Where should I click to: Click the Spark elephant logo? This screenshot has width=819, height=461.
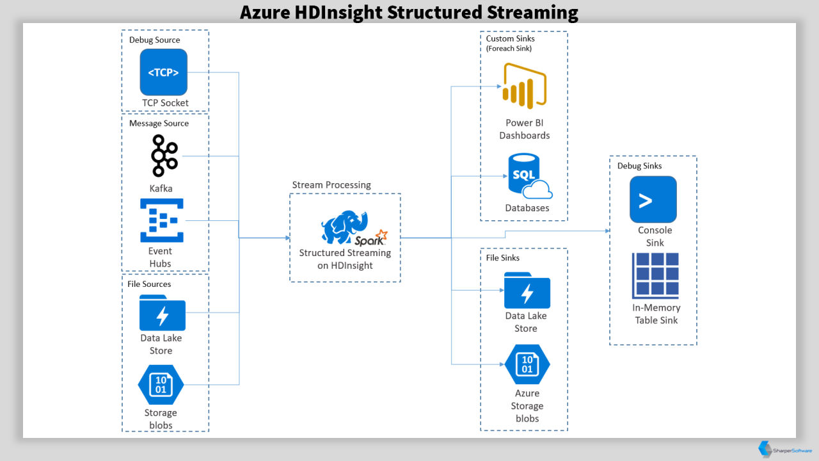354,229
